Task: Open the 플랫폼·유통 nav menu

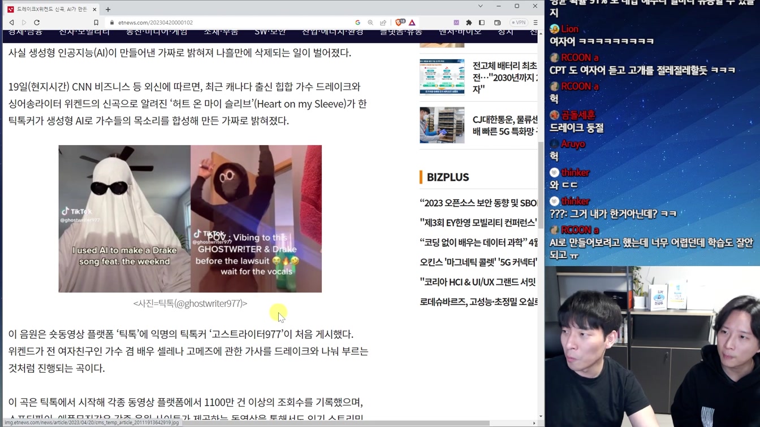Action: click(x=401, y=33)
